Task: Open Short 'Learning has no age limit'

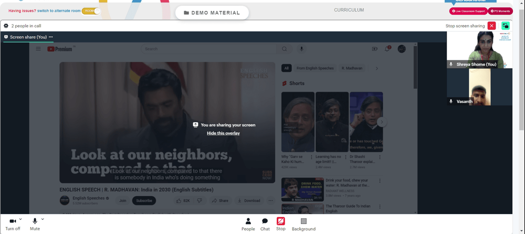Action: pos(332,122)
